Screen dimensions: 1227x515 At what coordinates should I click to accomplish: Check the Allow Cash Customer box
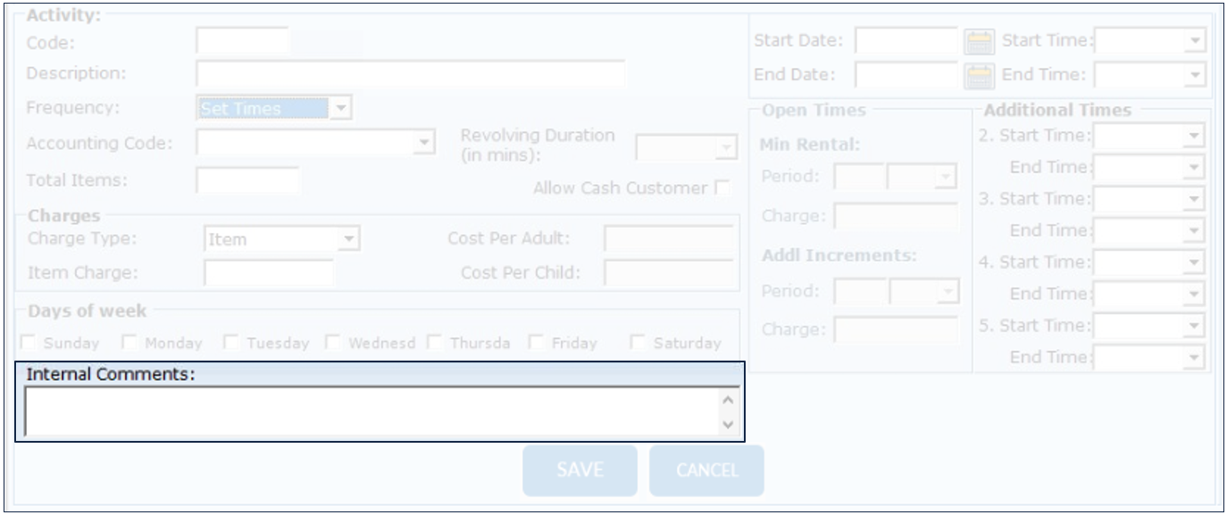(x=722, y=188)
